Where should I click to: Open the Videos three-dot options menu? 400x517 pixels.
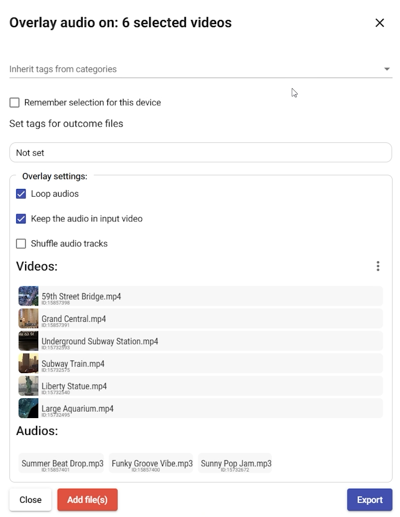(378, 266)
